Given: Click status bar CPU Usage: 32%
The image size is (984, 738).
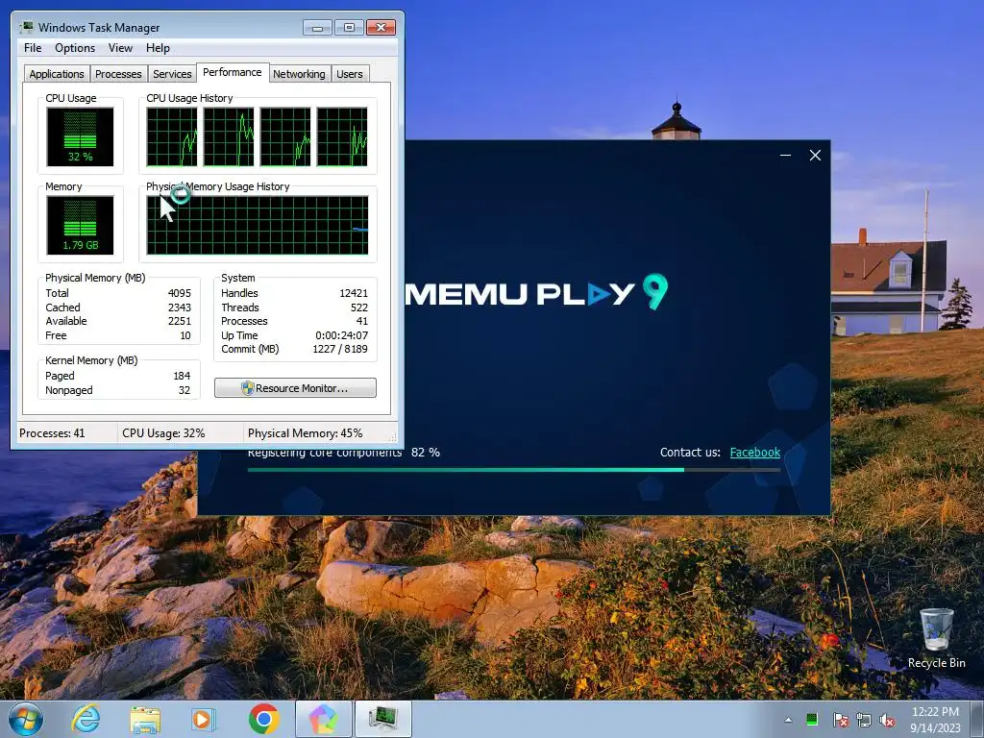Looking at the screenshot, I should [x=163, y=433].
